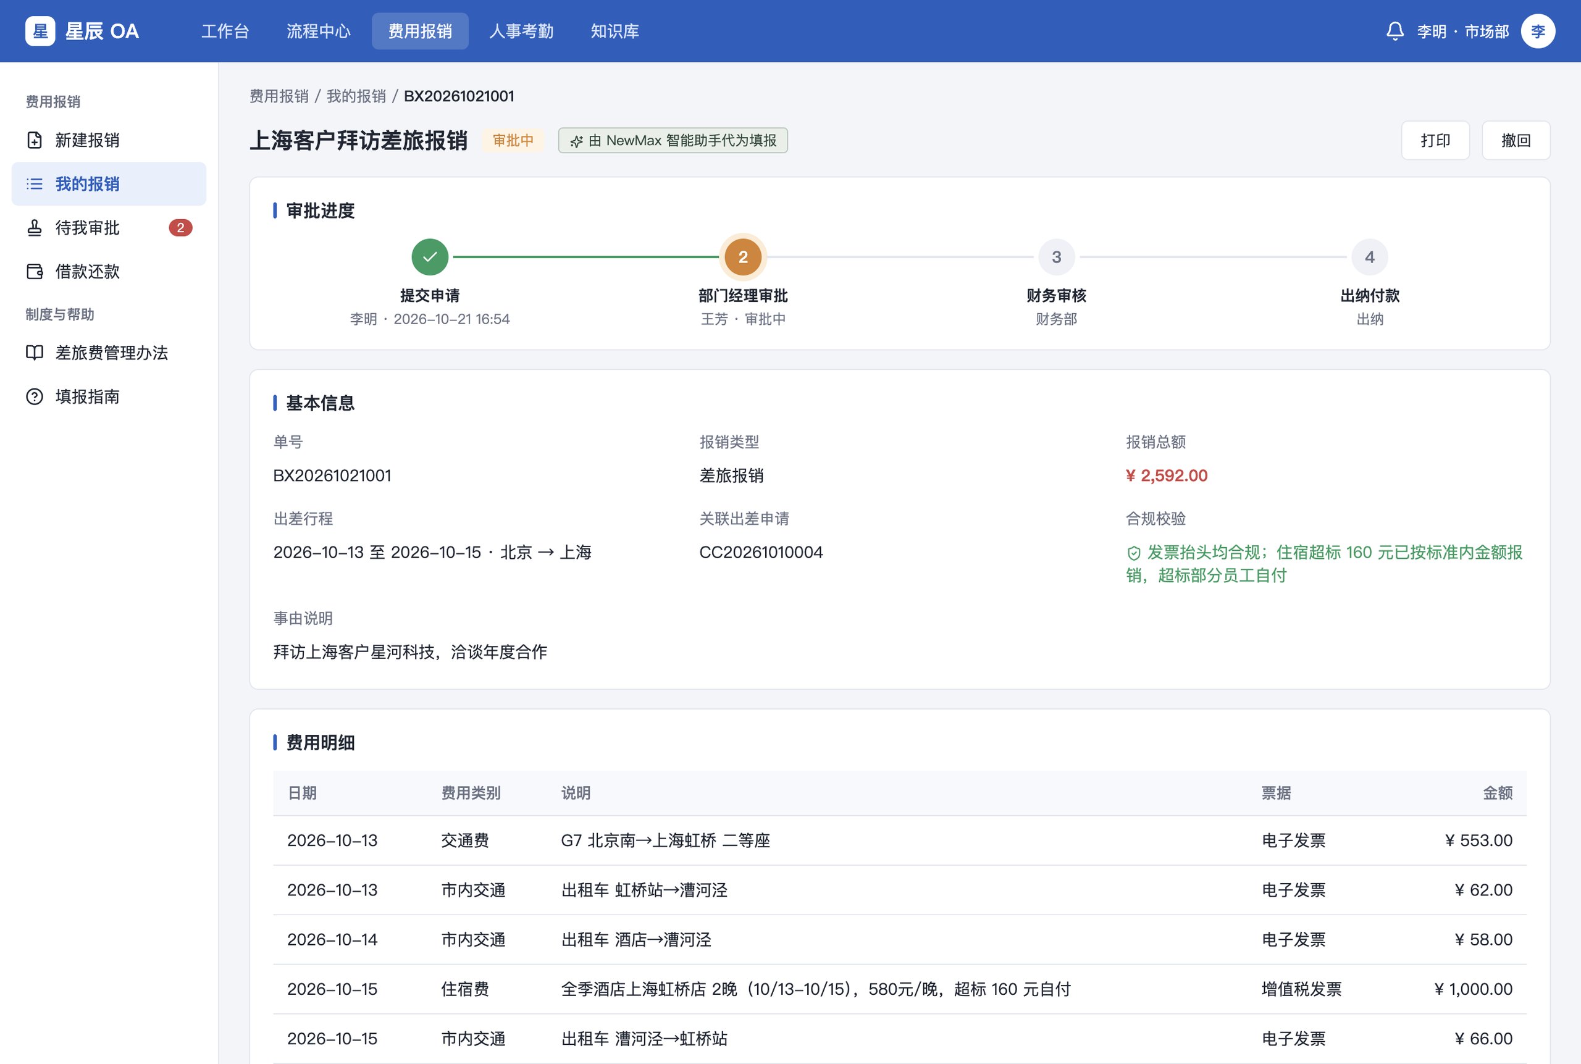Click the 差旅费管理办法 book icon
The width and height of the screenshot is (1581, 1064).
point(35,353)
